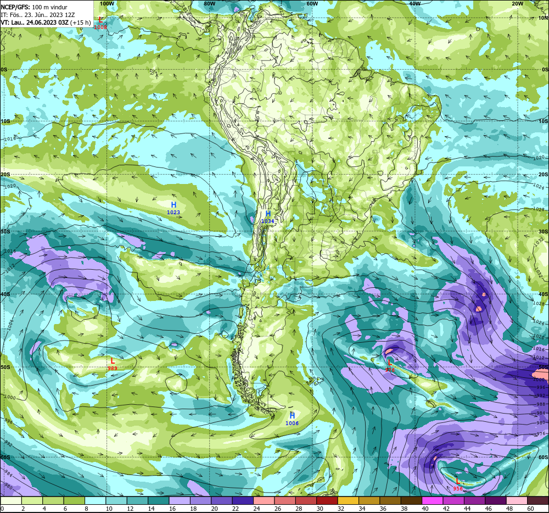
Task: Pick the legend swatch between 0 and 2
Action: coord(11,501)
